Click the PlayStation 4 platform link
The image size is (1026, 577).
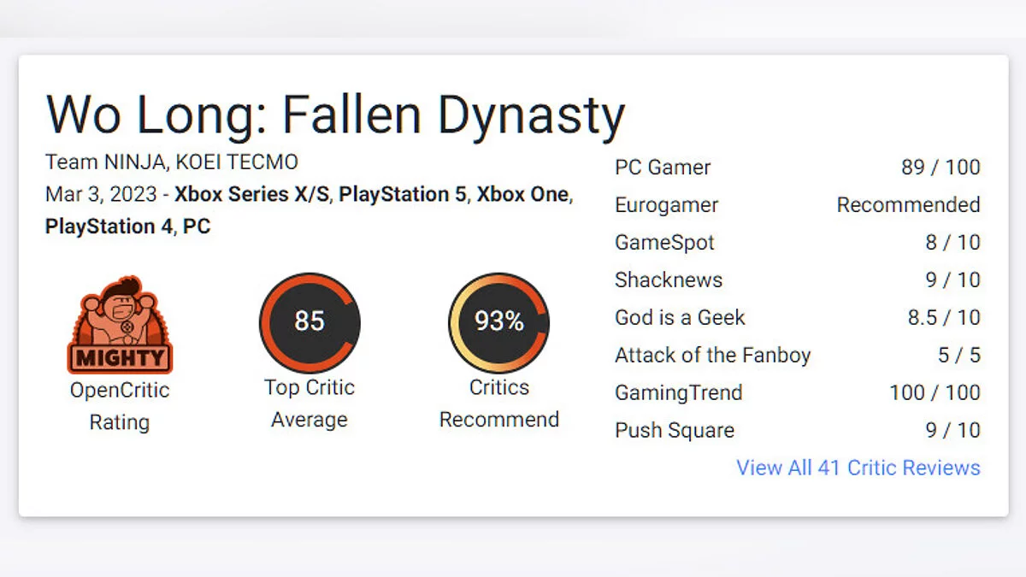click(x=109, y=227)
